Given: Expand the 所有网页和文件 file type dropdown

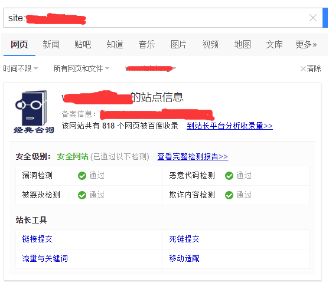Looking at the screenshot, I should (82, 68).
